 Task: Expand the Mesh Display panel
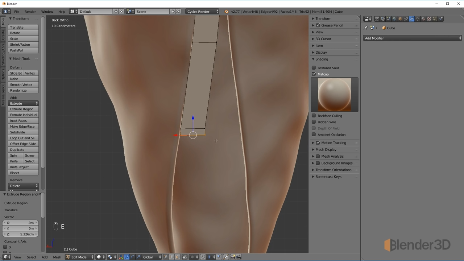coord(326,149)
